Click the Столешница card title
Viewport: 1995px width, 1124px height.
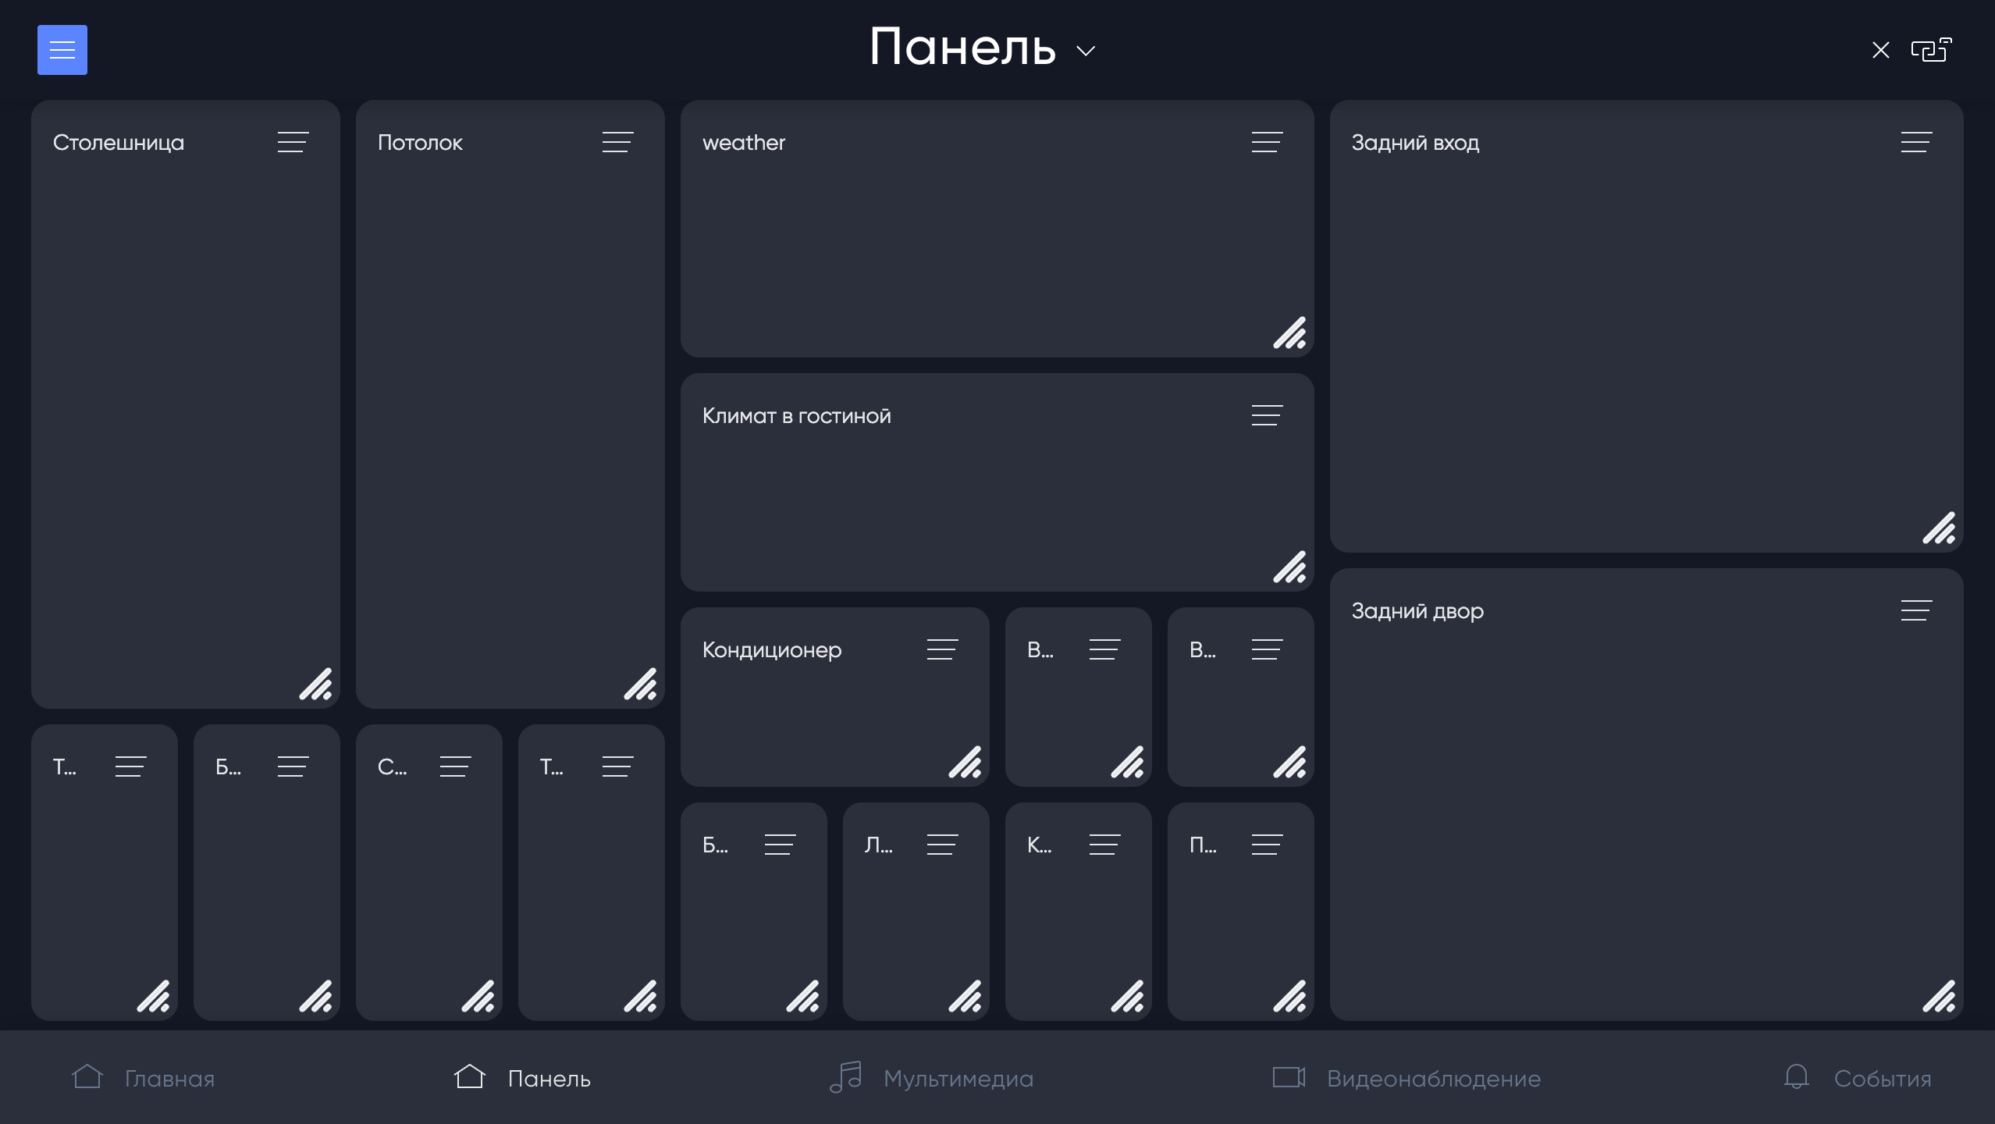tap(119, 143)
